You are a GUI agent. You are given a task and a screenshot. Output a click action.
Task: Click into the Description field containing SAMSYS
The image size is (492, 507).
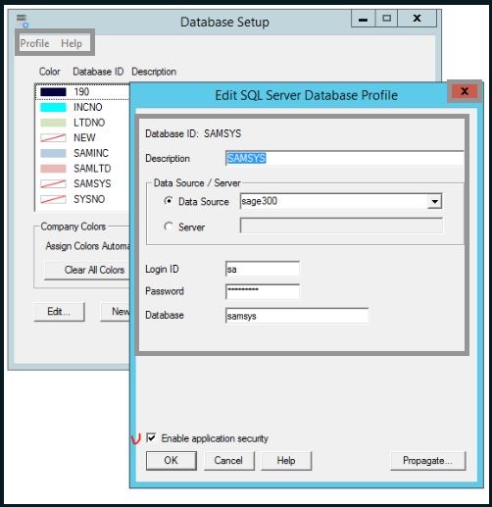345,158
